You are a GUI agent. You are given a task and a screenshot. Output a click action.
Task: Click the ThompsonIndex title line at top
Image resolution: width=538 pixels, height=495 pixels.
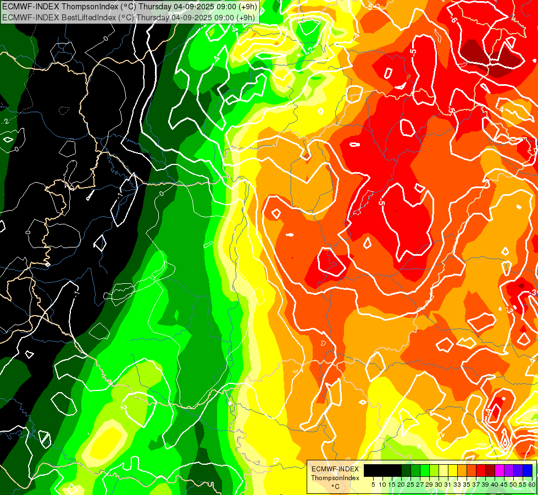(x=129, y=6)
